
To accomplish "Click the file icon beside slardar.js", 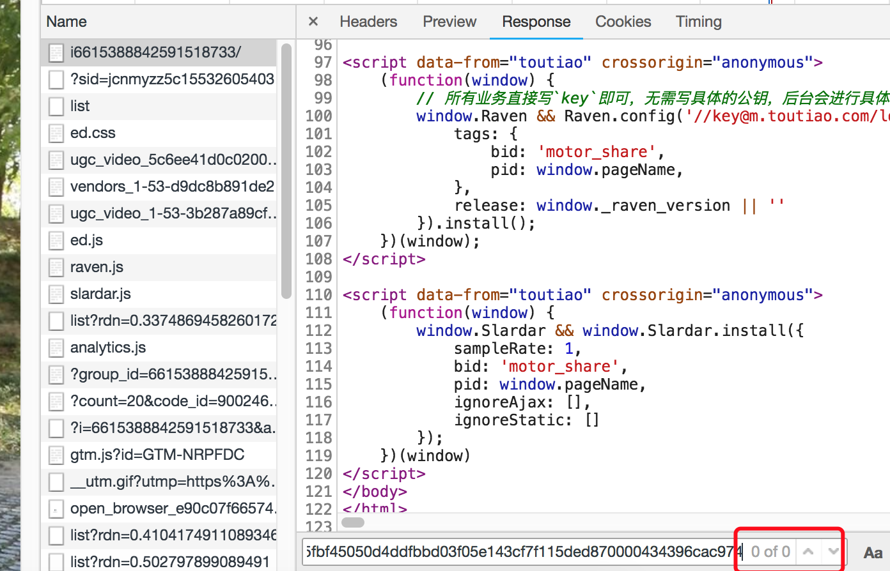I will (56, 294).
